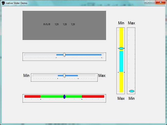Screen dimensions: 167x125
Task: Click the Max label right of the middle slider
Action: (x=102, y=76)
